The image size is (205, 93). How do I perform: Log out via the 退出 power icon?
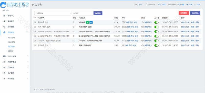click(195, 5)
